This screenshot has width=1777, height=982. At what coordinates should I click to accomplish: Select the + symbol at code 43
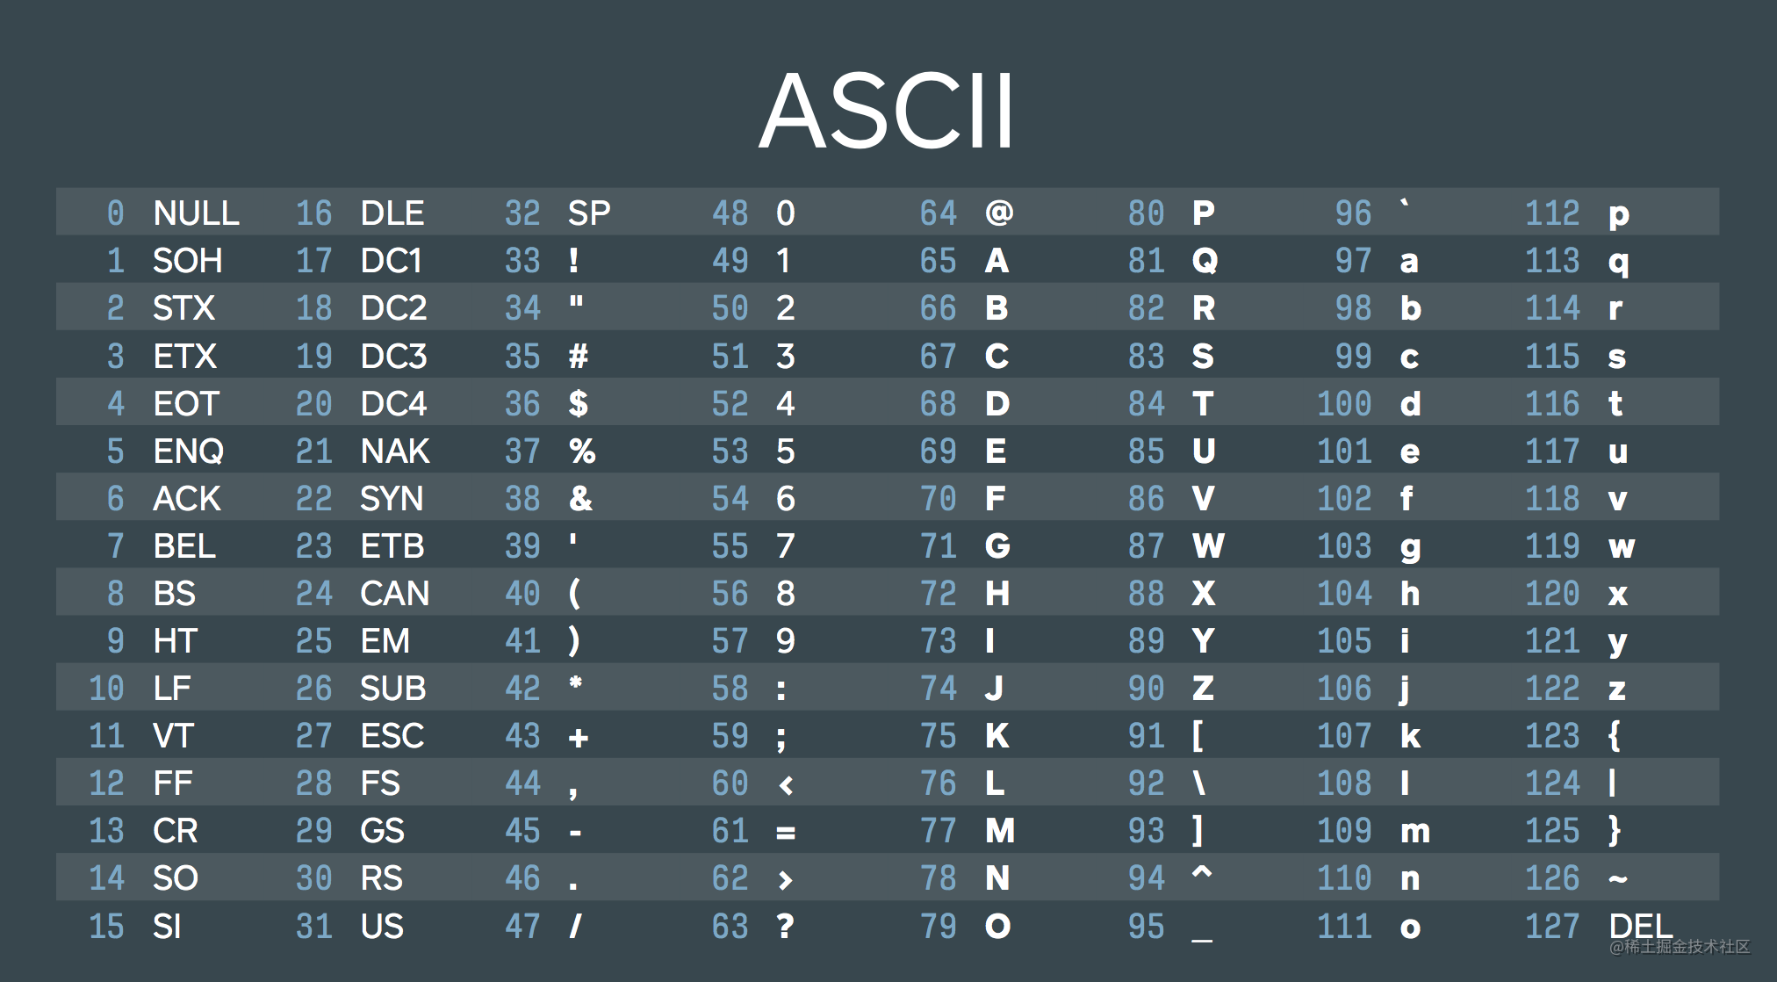[x=578, y=737]
